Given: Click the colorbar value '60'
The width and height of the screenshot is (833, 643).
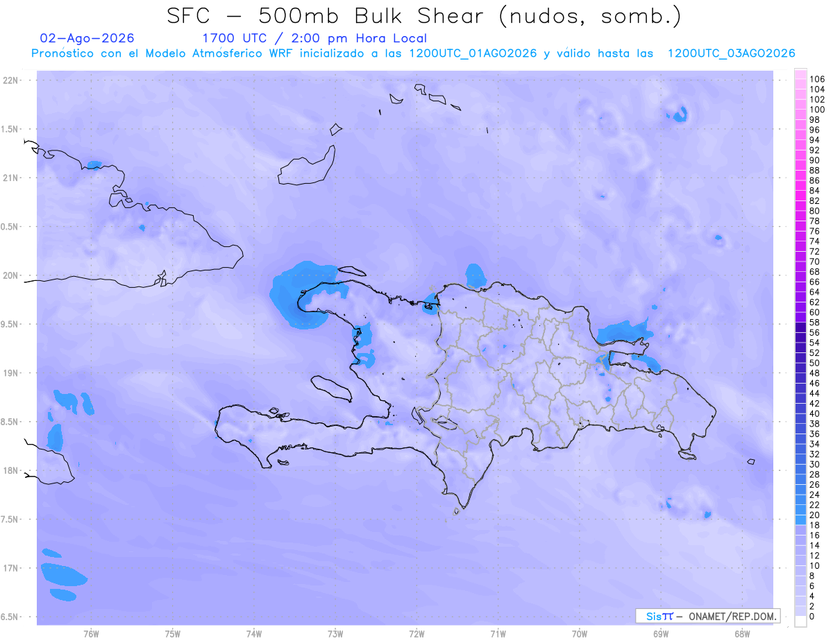Looking at the screenshot, I should (815, 312).
